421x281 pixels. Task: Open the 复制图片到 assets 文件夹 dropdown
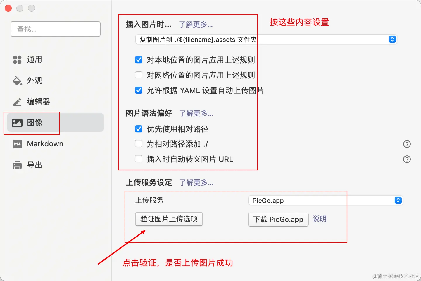(266, 39)
